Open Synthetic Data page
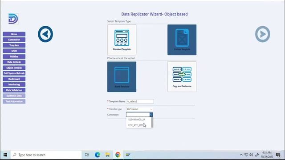Viewport: 285px width, 160px height. click(14, 96)
